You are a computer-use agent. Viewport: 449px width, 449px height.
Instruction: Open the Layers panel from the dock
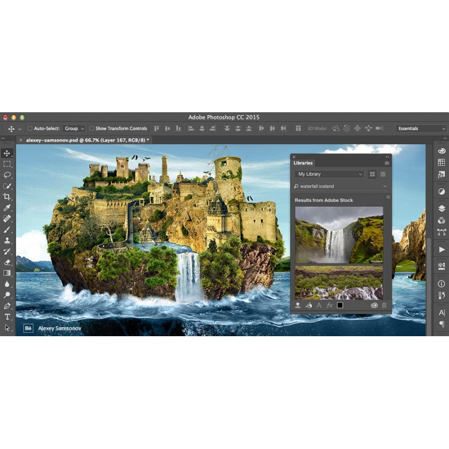[x=442, y=208]
